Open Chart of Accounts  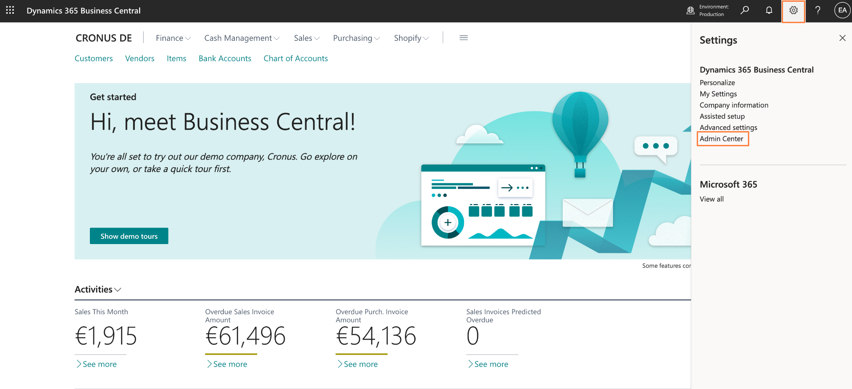pos(296,58)
